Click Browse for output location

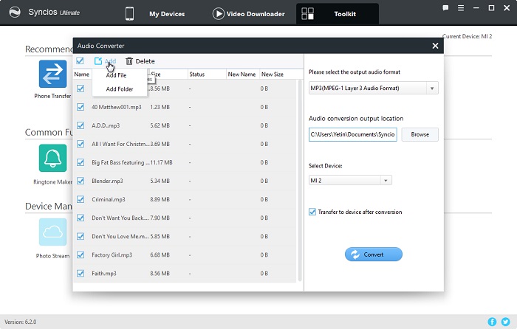click(x=420, y=134)
